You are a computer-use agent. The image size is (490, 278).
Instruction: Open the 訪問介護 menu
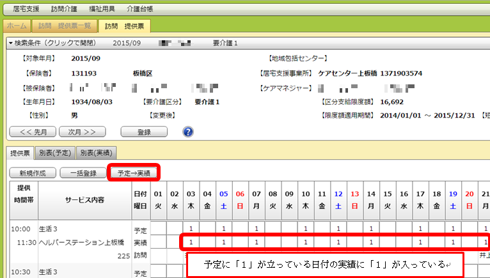click(x=64, y=10)
